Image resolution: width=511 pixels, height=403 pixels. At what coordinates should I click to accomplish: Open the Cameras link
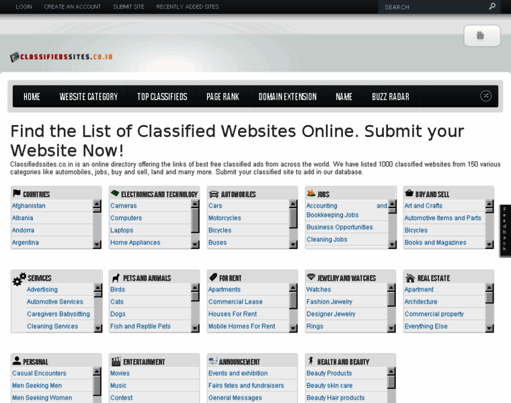tap(124, 206)
